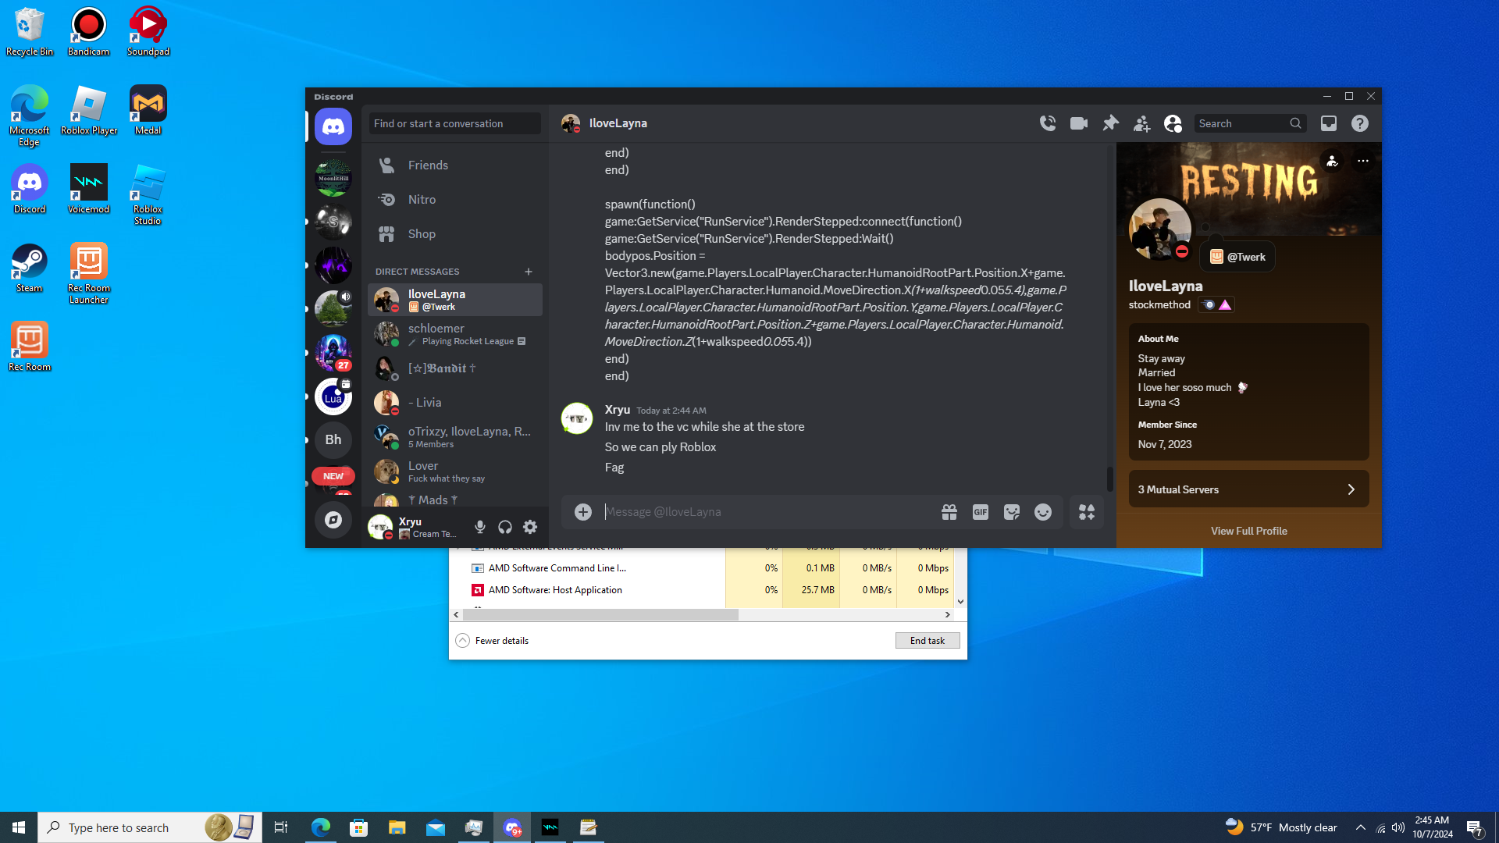Expand 3 Mutual Servers section

click(x=1248, y=489)
